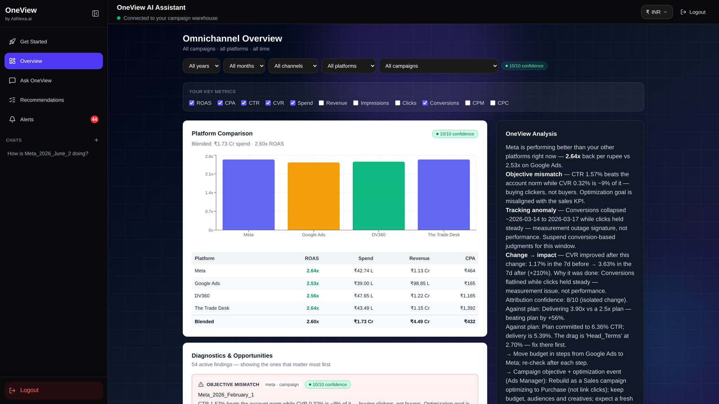Collapse the sidebar panel icon
The height and width of the screenshot is (404, 719).
95,13
